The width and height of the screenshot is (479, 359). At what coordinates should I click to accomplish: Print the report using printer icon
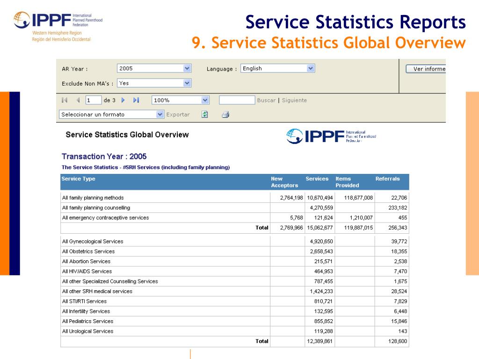coord(225,115)
